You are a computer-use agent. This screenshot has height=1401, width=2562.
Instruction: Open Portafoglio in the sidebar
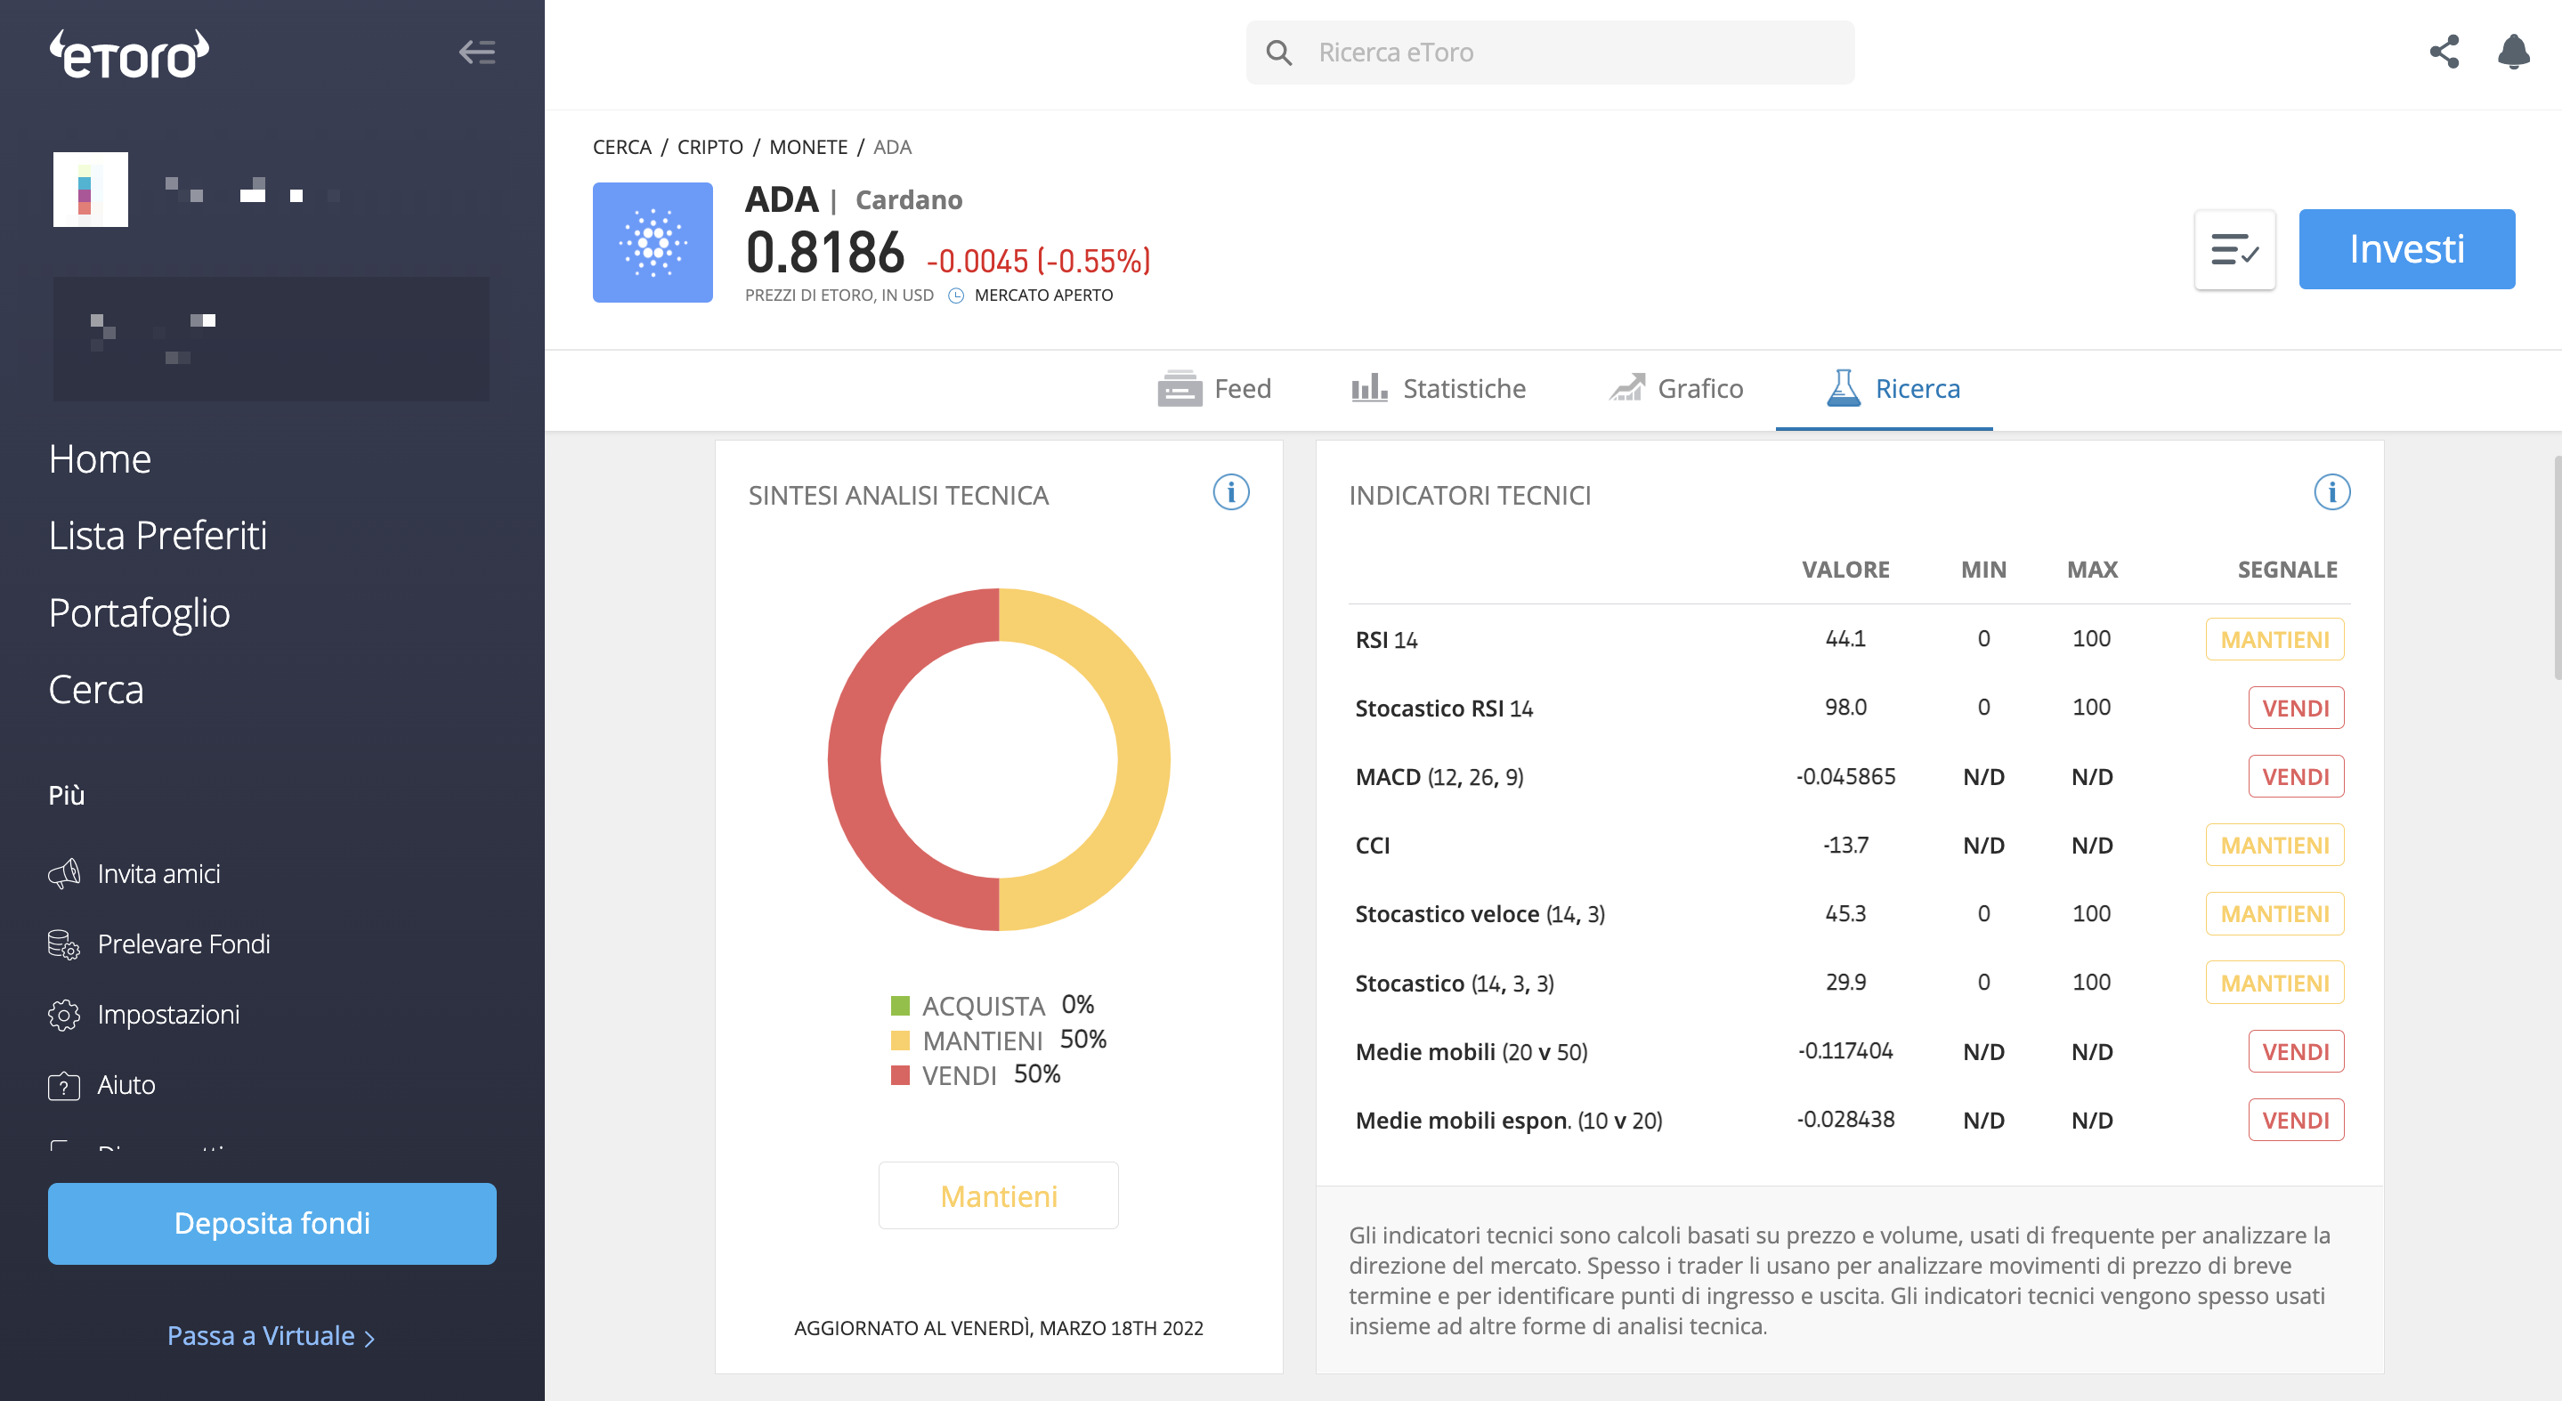139,613
